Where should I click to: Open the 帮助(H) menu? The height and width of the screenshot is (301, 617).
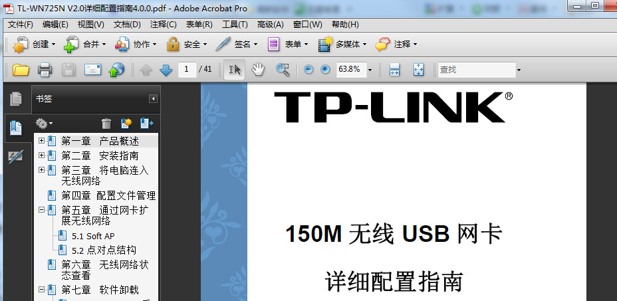(345, 25)
